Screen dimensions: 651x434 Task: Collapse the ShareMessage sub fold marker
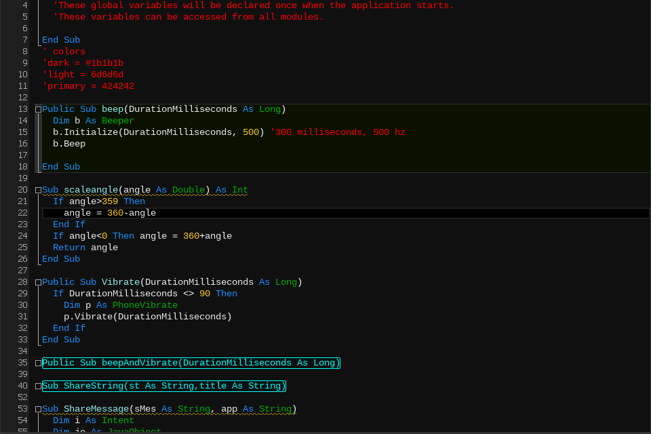coord(38,409)
